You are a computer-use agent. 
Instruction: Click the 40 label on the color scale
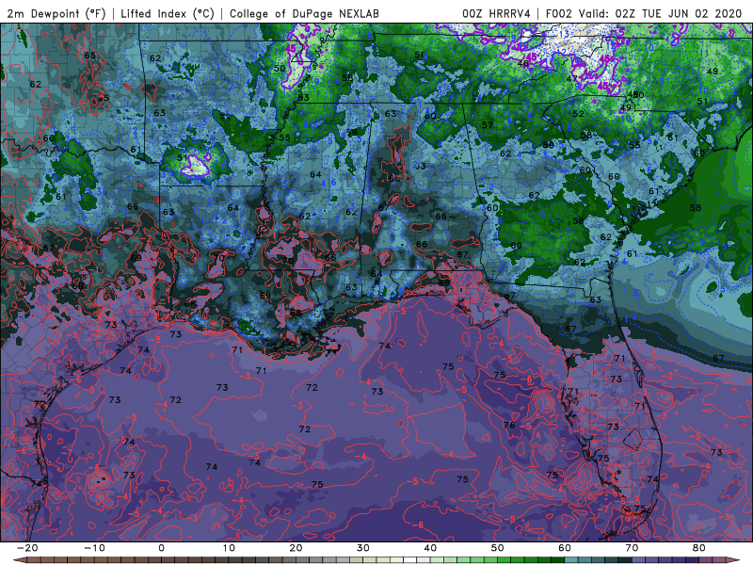430,548
